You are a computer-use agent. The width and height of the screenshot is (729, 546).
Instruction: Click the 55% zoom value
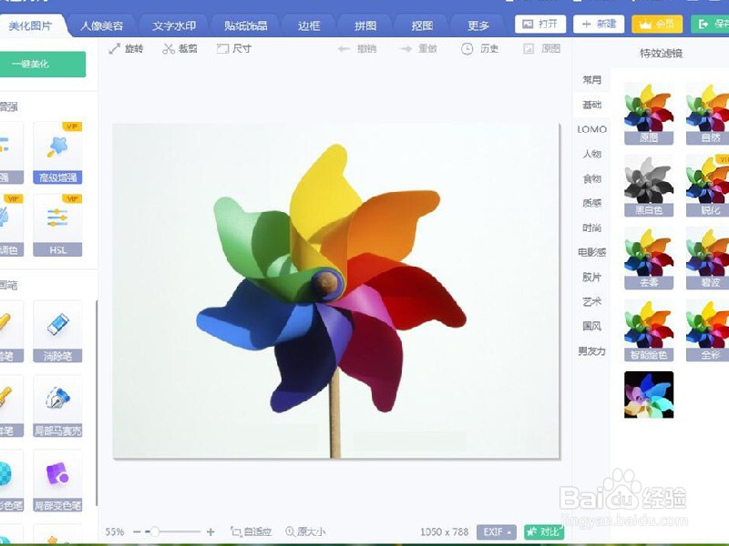point(115,531)
